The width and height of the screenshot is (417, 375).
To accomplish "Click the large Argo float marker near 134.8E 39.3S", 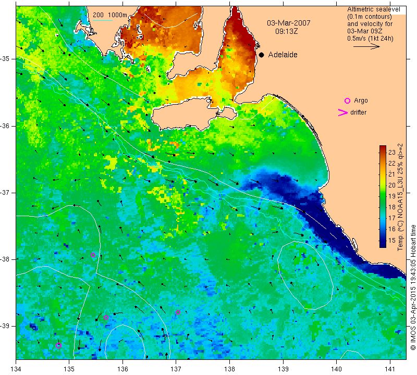I will point(59,345).
